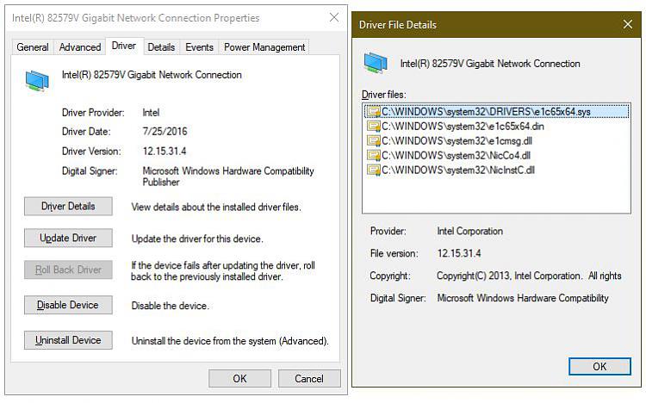Click network adapter icon in Properties window

tap(37, 80)
